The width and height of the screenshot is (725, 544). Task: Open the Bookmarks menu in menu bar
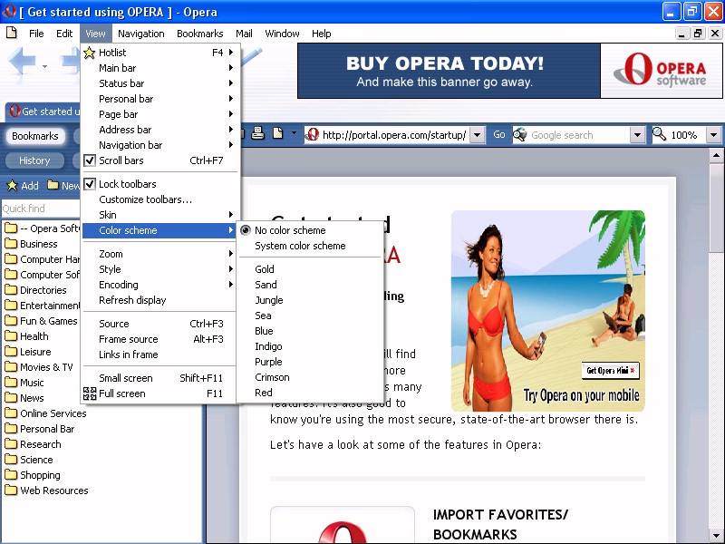(x=199, y=34)
